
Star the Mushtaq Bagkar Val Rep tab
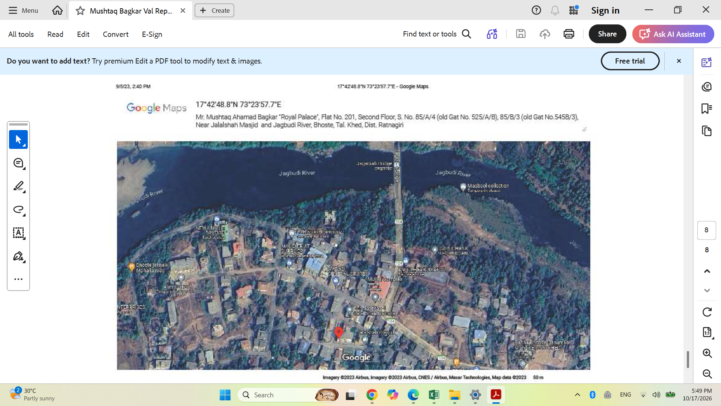click(80, 11)
